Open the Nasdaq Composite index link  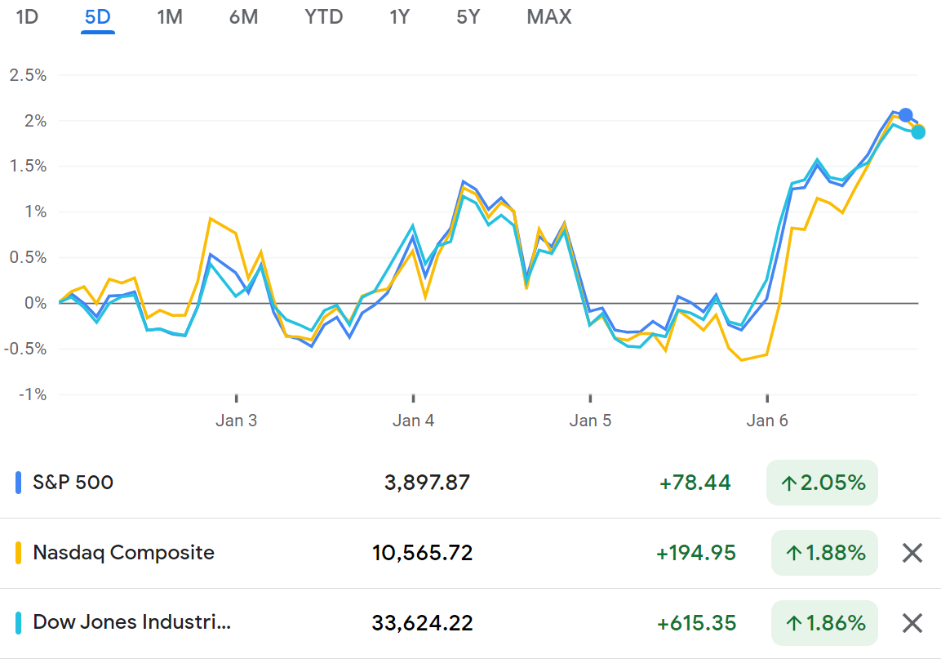click(x=123, y=553)
